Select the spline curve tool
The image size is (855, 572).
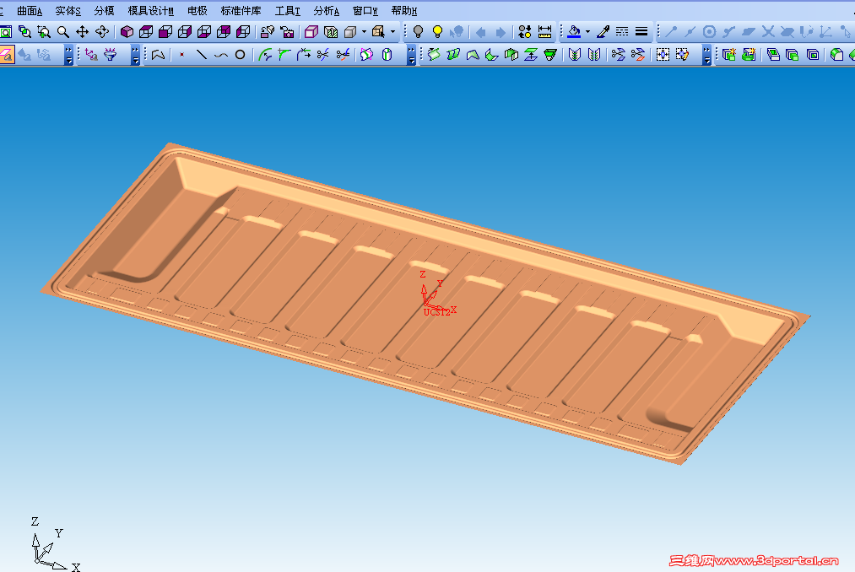coord(221,55)
